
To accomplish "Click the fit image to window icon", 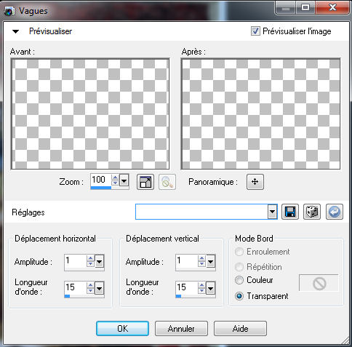I will pyautogui.click(x=145, y=182).
